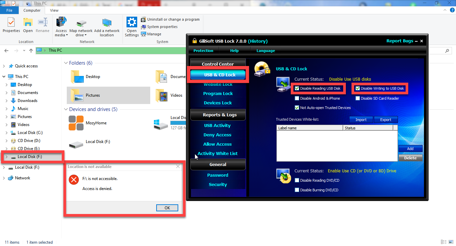Screen dimensions: 456x246
Task: Click the Report Bugs link
Action: point(400,41)
